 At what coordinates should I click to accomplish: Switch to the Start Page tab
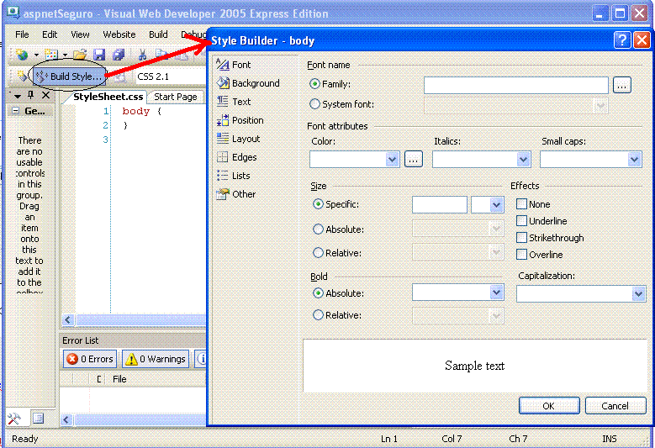(x=176, y=97)
